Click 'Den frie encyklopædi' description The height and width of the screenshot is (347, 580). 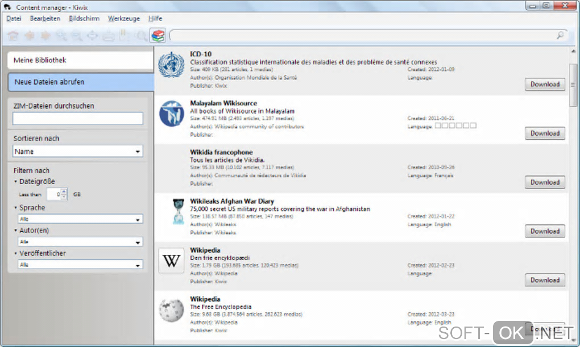point(219,258)
